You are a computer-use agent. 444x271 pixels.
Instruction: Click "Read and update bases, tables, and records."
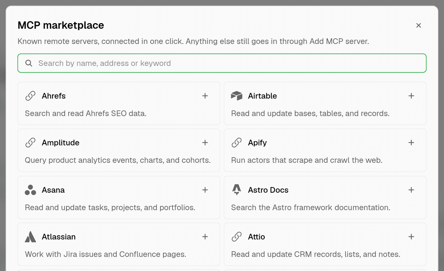[310, 113]
